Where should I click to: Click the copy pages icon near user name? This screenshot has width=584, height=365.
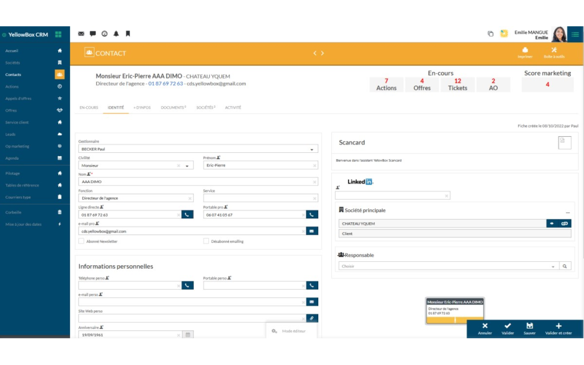[x=490, y=34]
